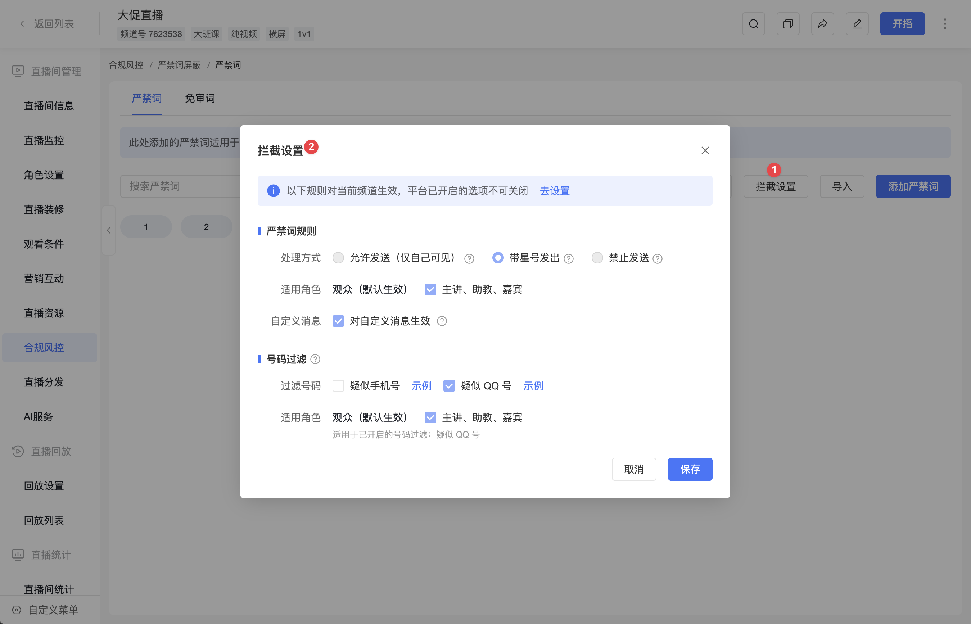Open 合规风控 sidebar menu item
This screenshot has width=971, height=624.
pyautogui.click(x=49, y=348)
